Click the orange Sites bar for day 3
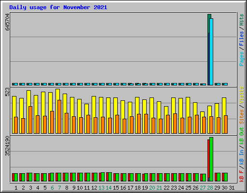 tap(30, 120)
